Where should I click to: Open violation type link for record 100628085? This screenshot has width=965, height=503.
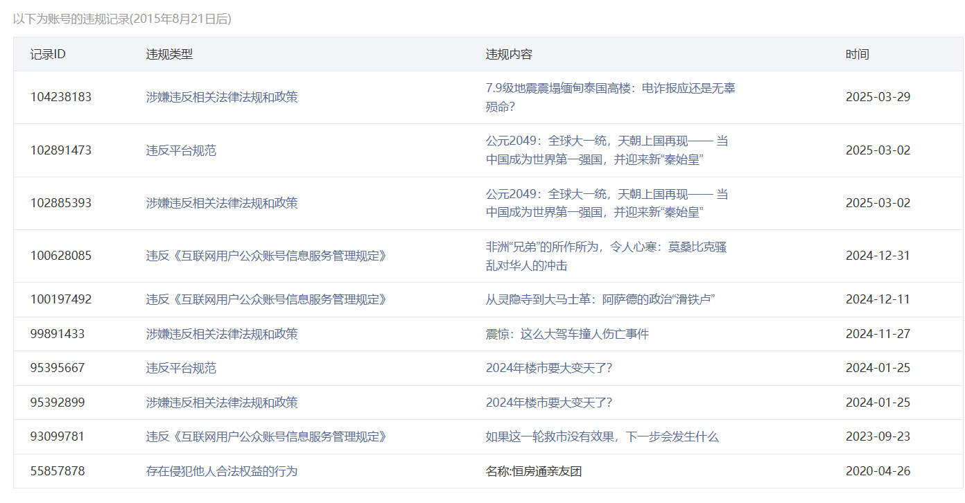coord(266,256)
